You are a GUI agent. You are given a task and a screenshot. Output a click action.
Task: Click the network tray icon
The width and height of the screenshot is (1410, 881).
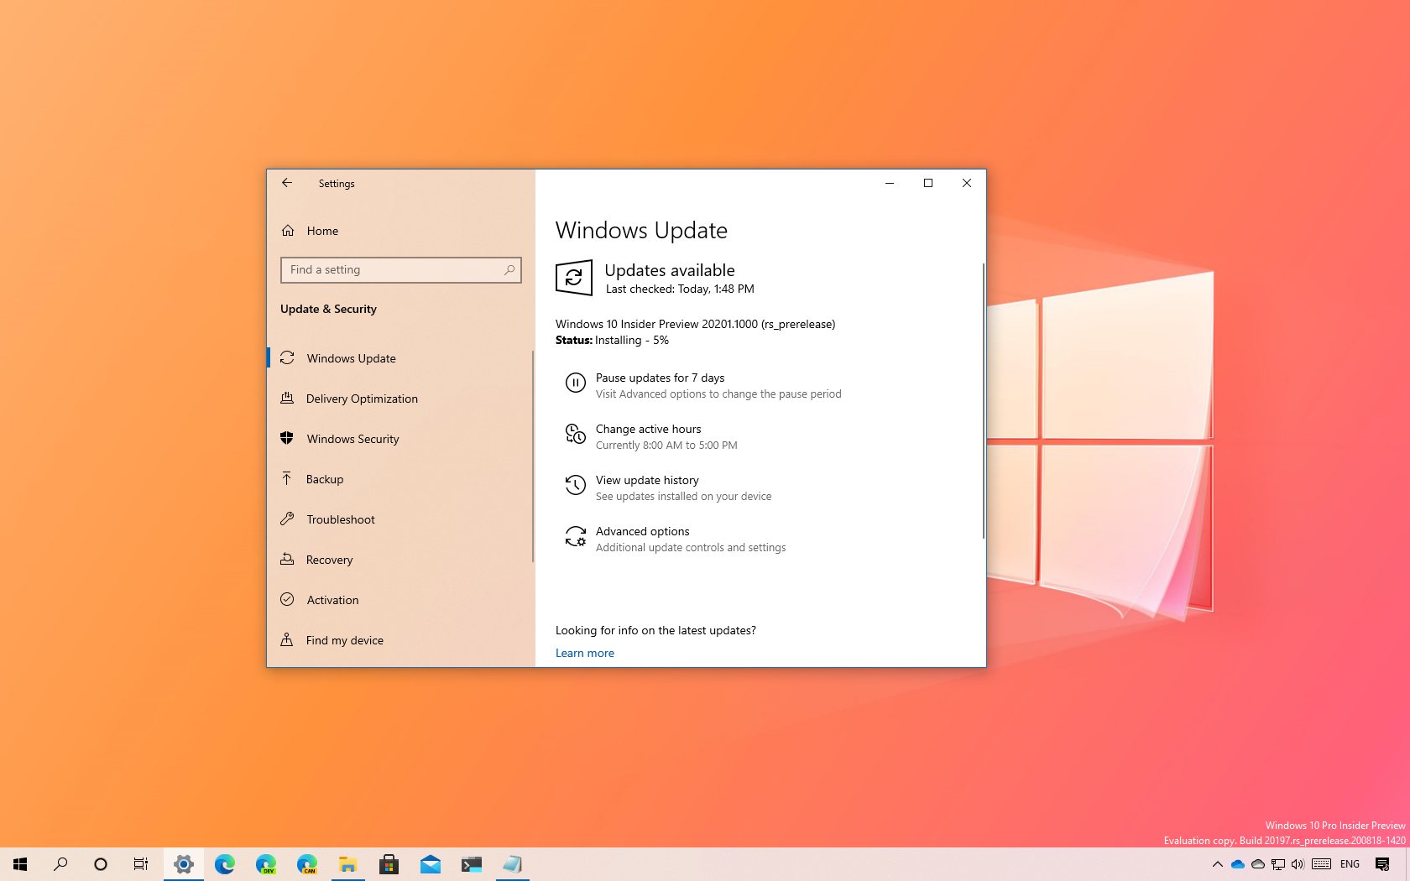[x=1277, y=864]
